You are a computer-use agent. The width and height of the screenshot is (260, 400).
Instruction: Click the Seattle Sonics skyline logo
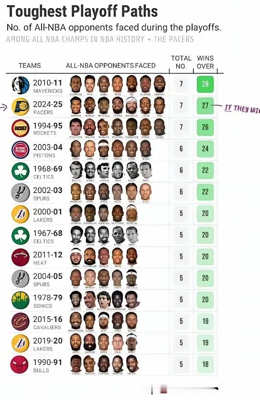[x=21, y=300]
